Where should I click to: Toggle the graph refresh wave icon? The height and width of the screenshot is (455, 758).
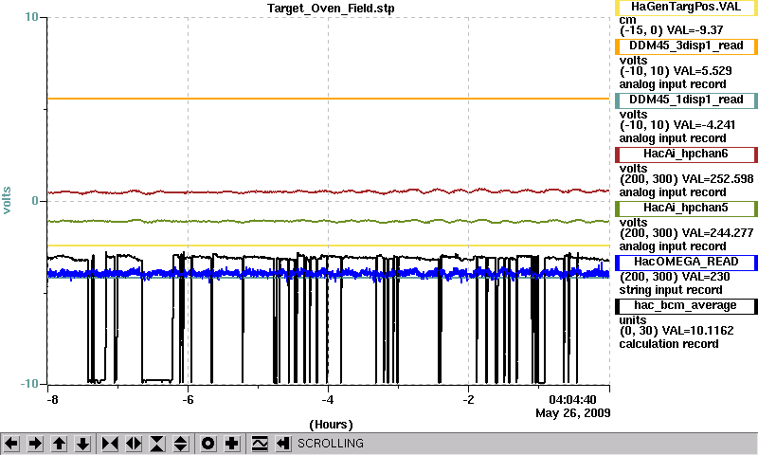pyautogui.click(x=260, y=444)
